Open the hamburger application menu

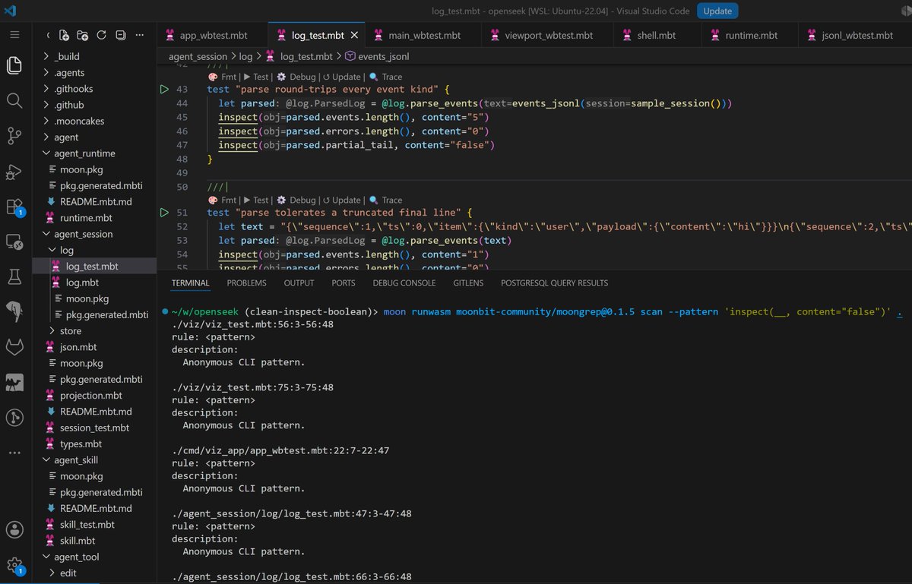(x=14, y=35)
